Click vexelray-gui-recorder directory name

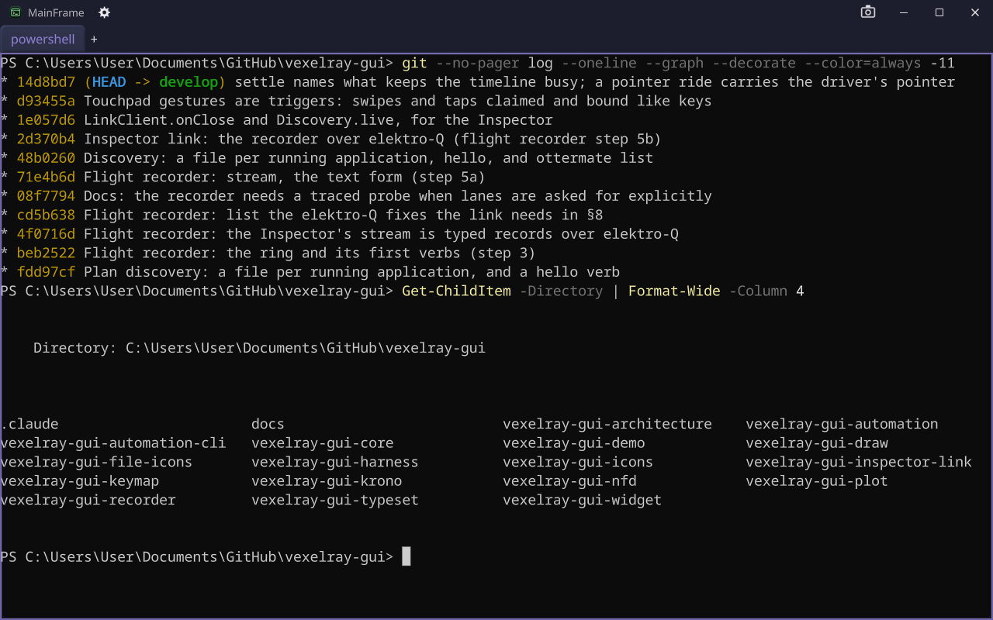pos(88,500)
